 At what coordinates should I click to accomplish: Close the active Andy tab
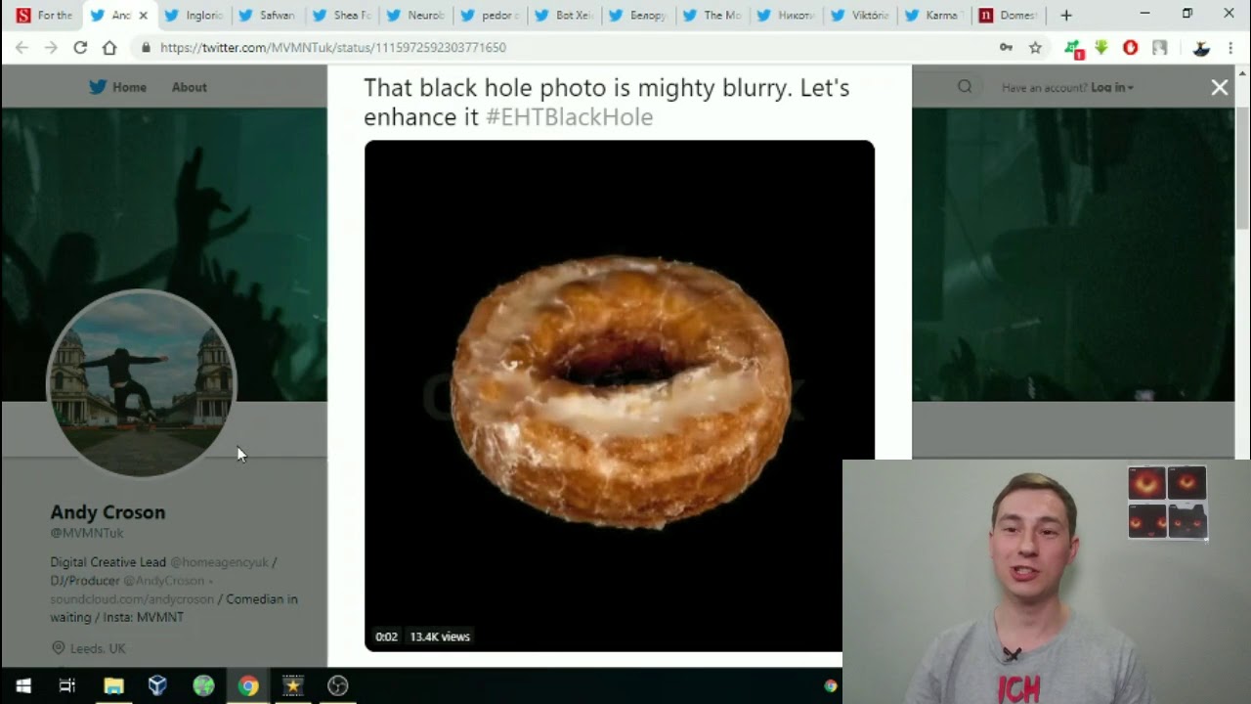pyautogui.click(x=144, y=15)
